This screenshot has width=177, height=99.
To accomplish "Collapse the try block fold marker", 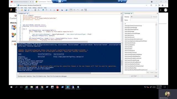I will click(x=22, y=29).
